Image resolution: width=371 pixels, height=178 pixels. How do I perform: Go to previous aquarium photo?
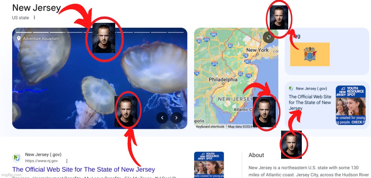[162, 118]
